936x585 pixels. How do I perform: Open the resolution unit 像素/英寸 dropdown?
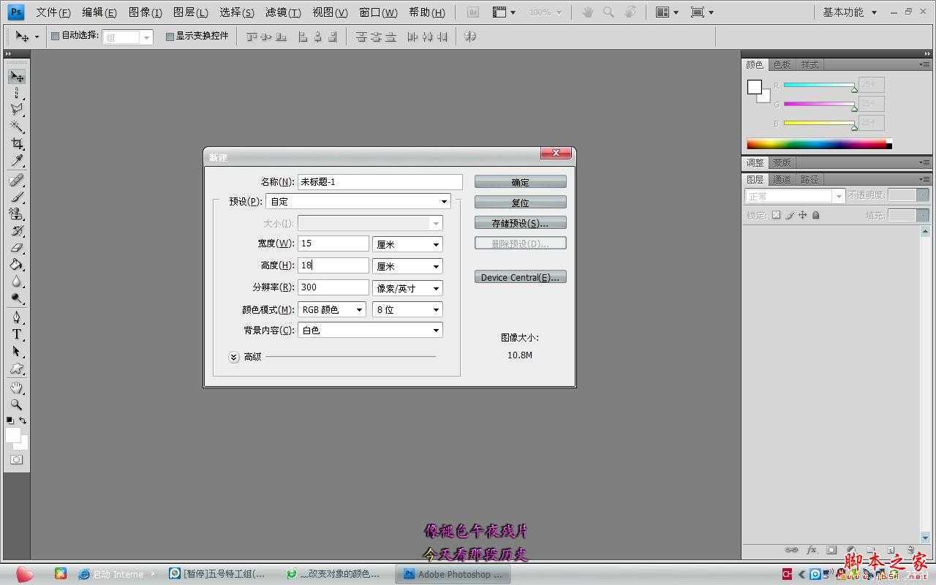click(407, 288)
